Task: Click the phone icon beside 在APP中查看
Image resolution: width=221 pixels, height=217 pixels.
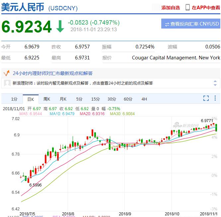Action: tap(187, 7)
